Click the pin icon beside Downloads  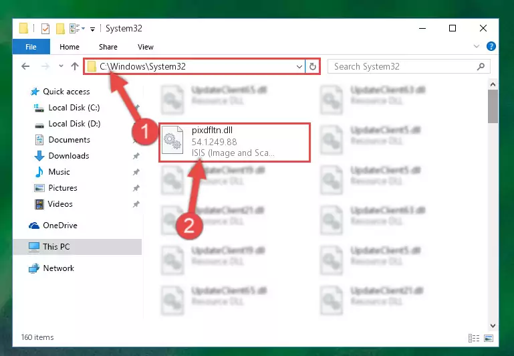[x=136, y=156]
